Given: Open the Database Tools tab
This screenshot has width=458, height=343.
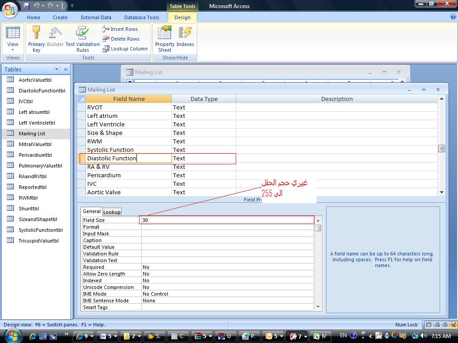Looking at the screenshot, I should point(142,17).
